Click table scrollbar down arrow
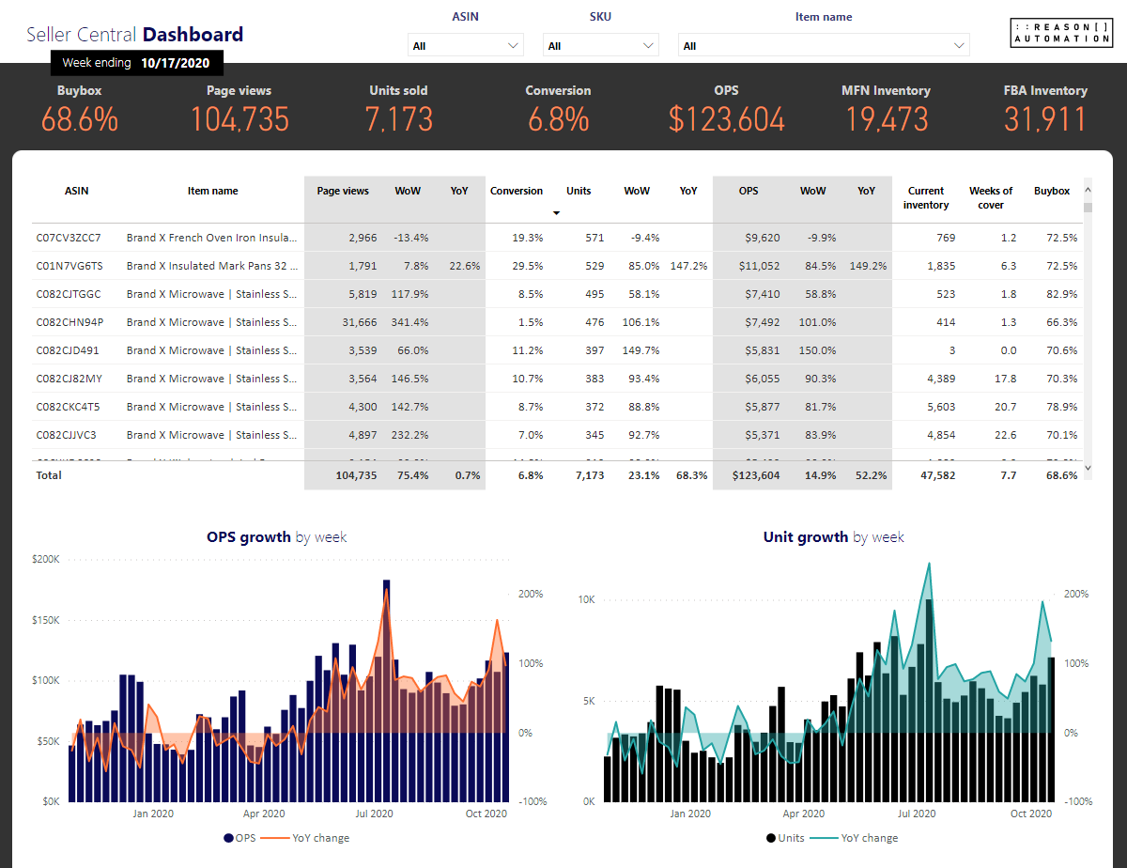Image resolution: width=1127 pixels, height=868 pixels. pyautogui.click(x=1088, y=467)
